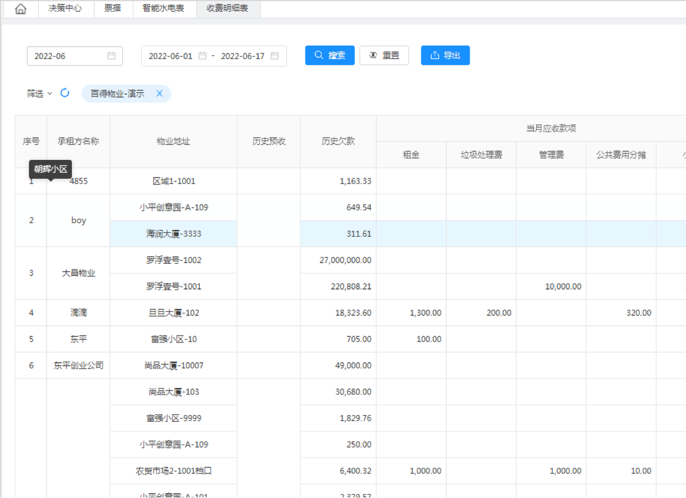Click the 30,680.00 arrears value
The image size is (686, 498).
(353, 392)
